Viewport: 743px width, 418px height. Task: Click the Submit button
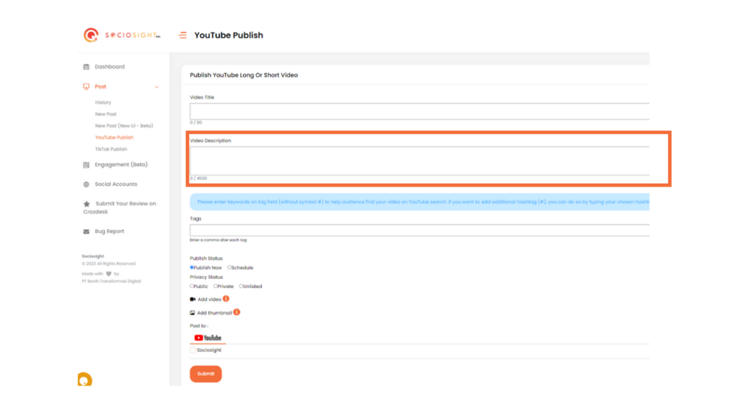pos(205,374)
